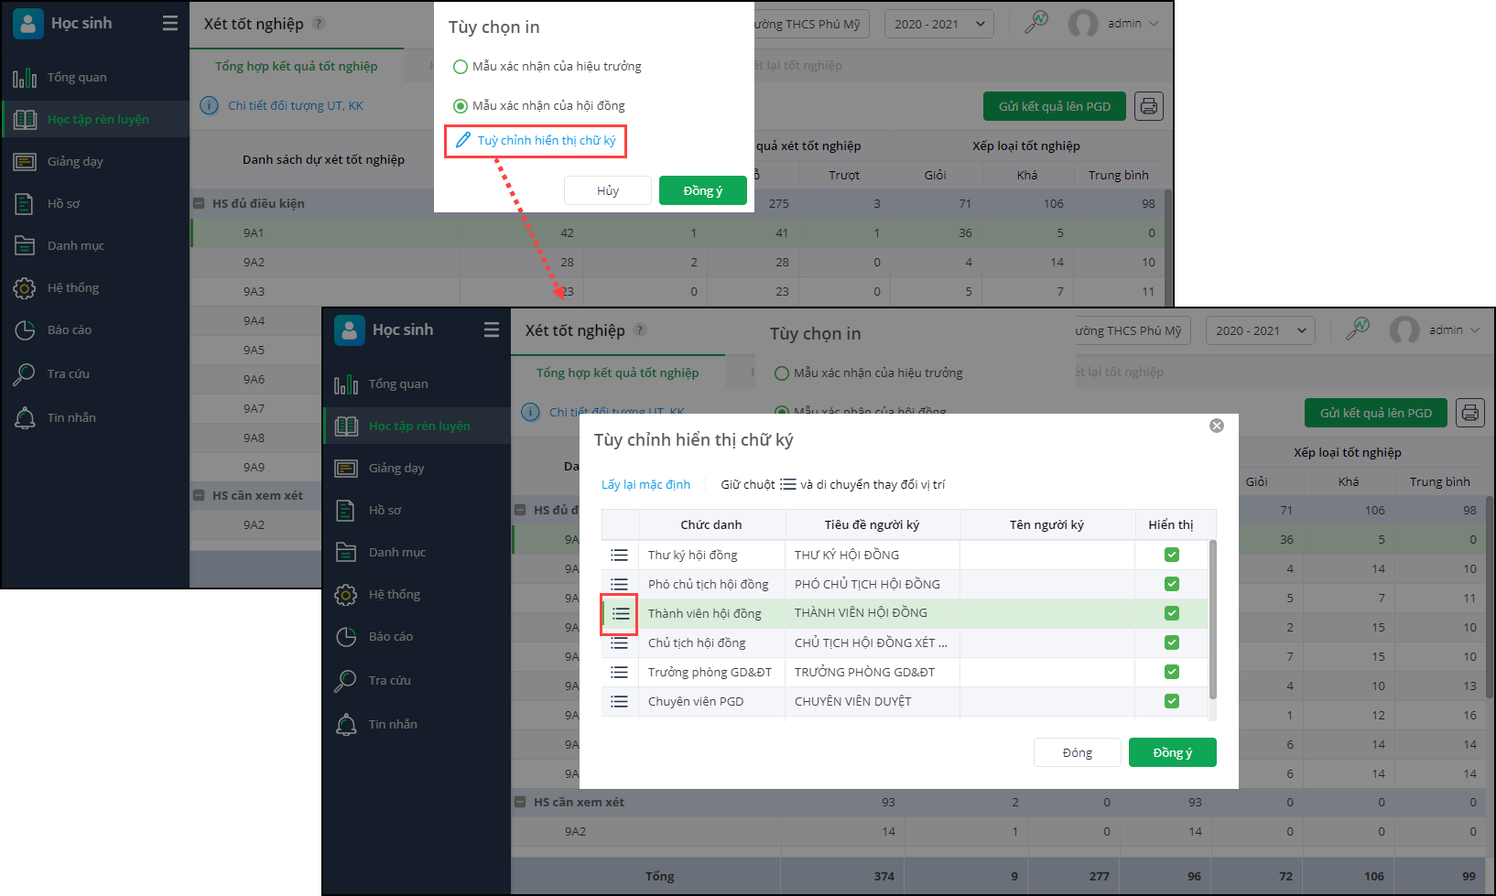The width and height of the screenshot is (1496, 896).
Task: Open help icon beside Xét tốt nghiệp, front window
Action: [x=640, y=329]
